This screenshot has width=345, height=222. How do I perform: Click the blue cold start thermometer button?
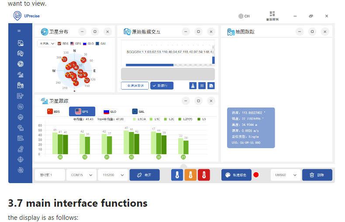(177, 175)
